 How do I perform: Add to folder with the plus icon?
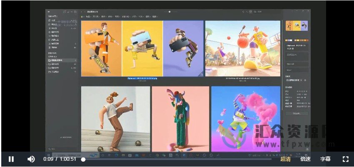[305, 80]
